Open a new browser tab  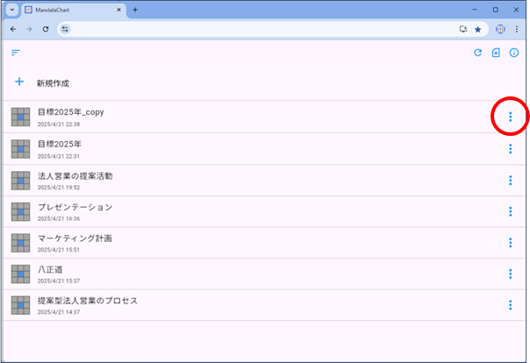pos(135,10)
